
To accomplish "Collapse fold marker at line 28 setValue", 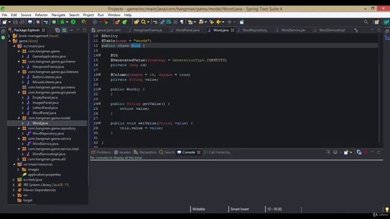I will tap(100, 123).
